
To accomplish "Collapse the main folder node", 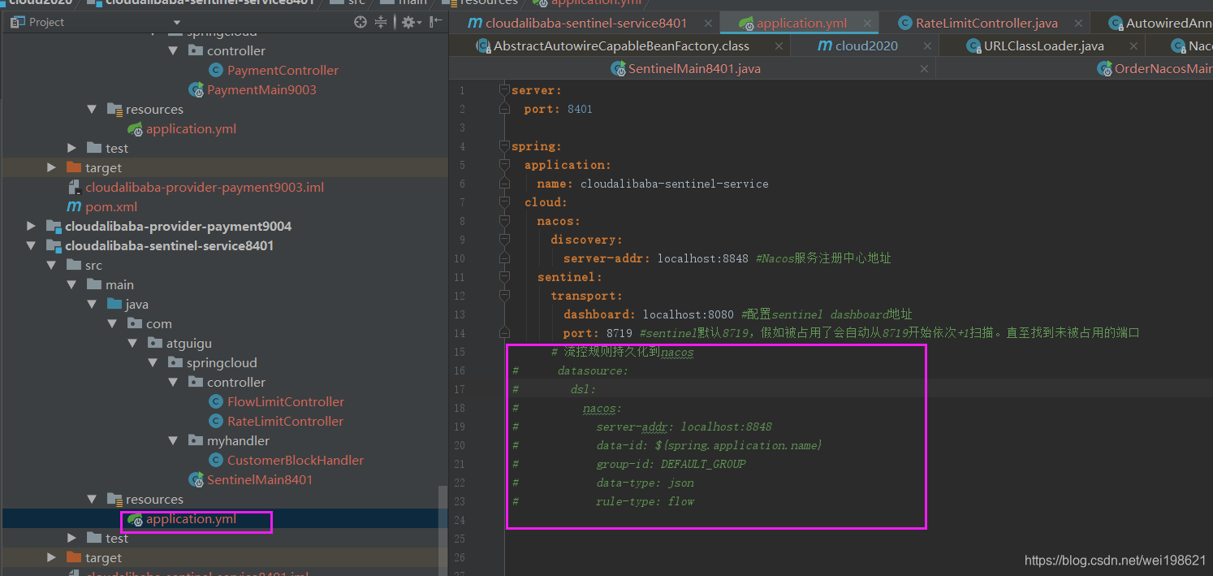I will pyautogui.click(x=71, y=284).
